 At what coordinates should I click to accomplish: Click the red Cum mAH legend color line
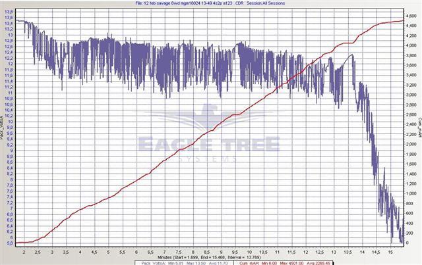291,262
